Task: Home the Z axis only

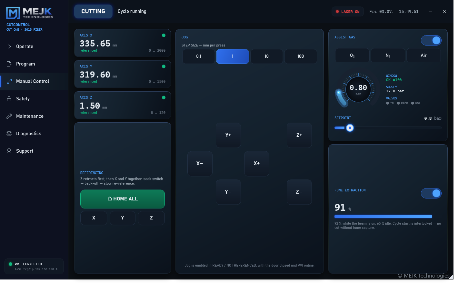Action: click(x=151, y=218)
